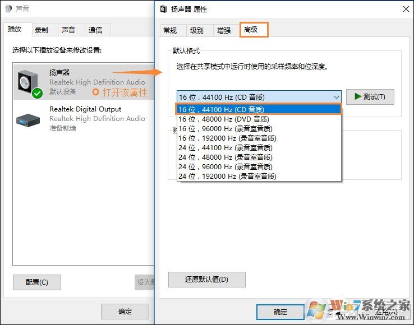
Task: Choose 24 位, 48000 Hz studio quality option
Action: [259, 157]
